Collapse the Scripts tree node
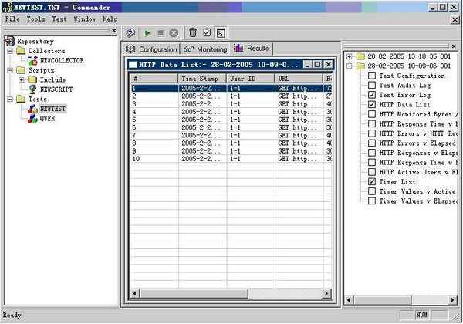Image resolution: width=463 pixels, height=324 pixels. click(10, 70)
